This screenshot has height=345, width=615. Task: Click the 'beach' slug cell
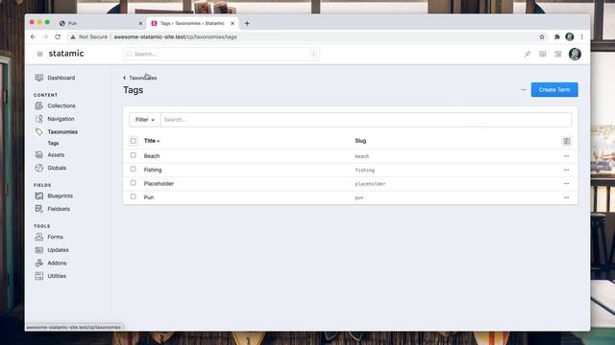coord(361,156)
